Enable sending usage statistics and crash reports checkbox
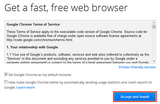Viewport: 160px width, 104px height. (6, 82)
